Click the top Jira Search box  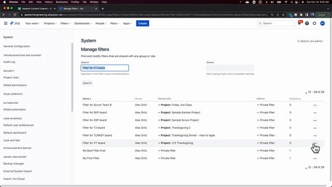point(276,23)
